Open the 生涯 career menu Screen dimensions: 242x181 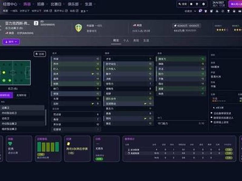coord(88,4)
